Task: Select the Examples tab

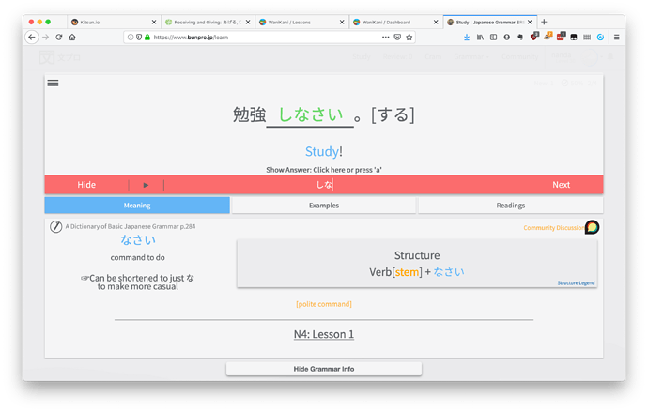Action: tap(324, 206)
